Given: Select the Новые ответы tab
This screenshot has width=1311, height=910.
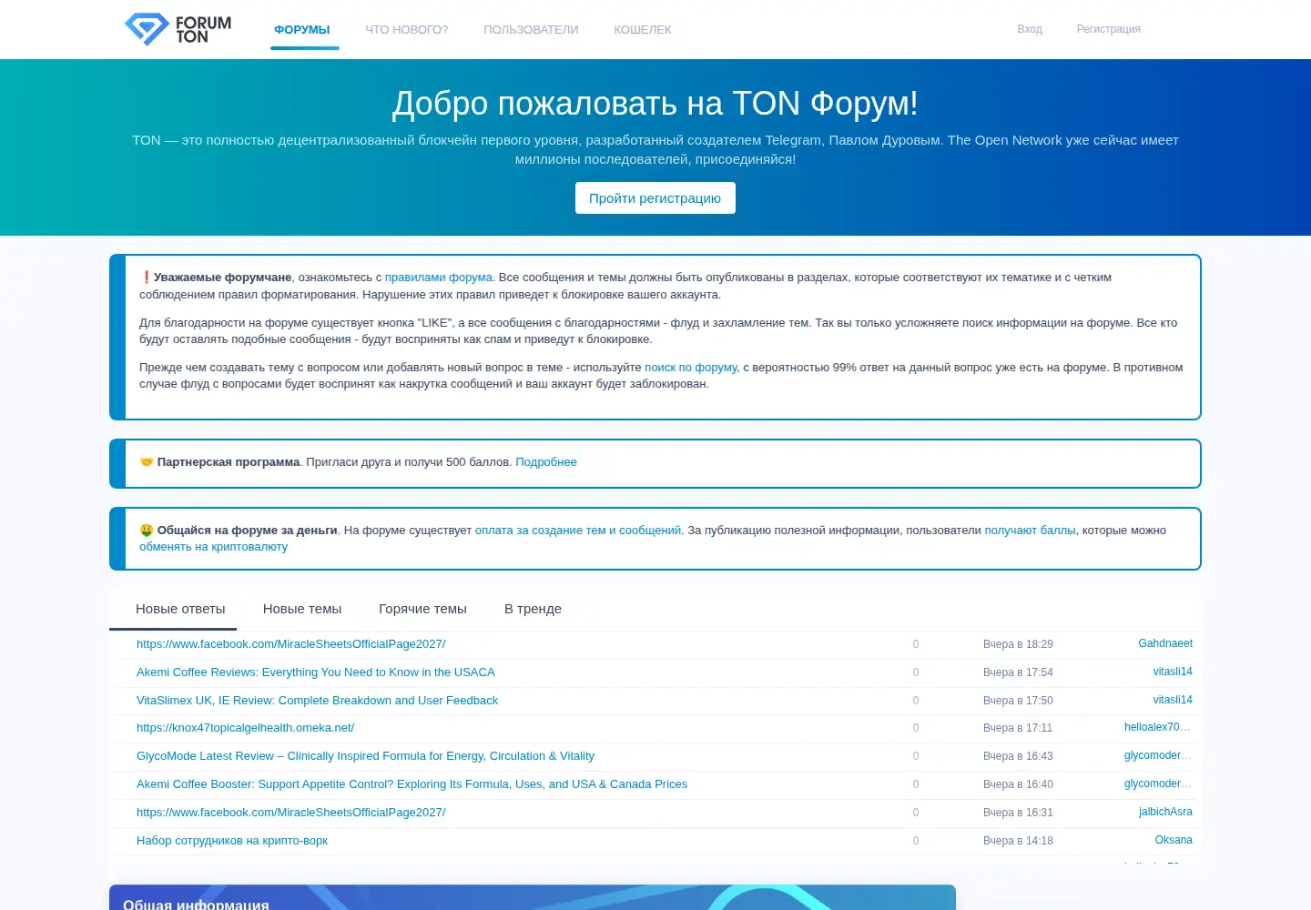Looking at the screenshot, I should coord(180,609).
